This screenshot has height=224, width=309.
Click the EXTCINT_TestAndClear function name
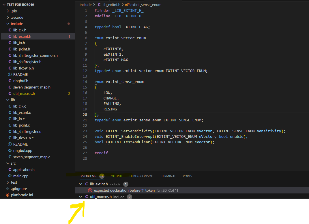coord(128,142)
